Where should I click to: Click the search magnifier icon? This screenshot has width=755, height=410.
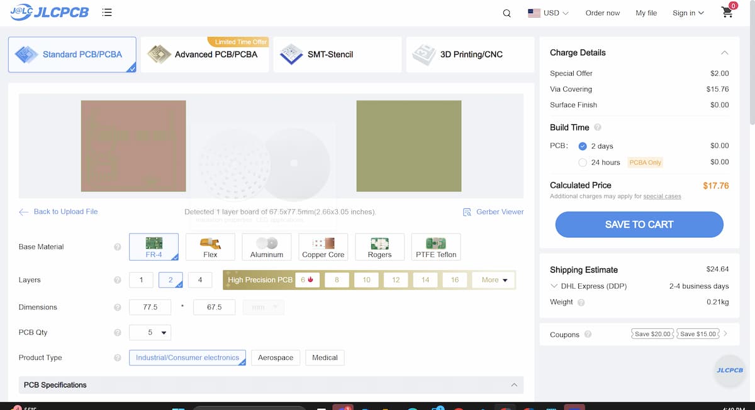(506, 13)
